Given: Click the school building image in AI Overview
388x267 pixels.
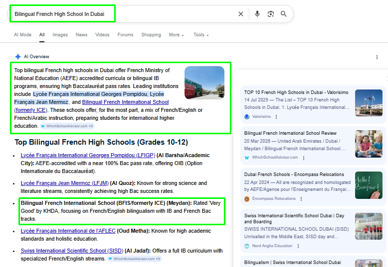Looking at the screenshot, I should (x=204, y=83).
